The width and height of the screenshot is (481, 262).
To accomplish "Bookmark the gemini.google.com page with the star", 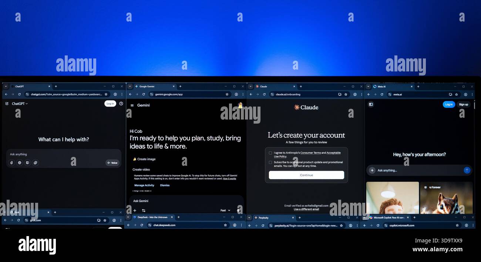I will pos(227,94).
